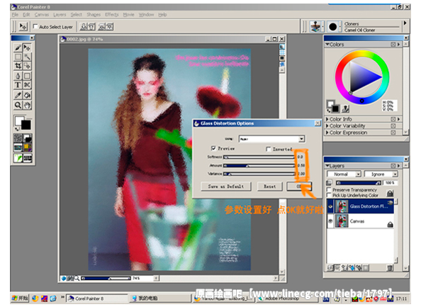Image resolution: width=421 pixels, height=307 pixels.
Task: Select the Scissors tool
Action: point(27,85)
